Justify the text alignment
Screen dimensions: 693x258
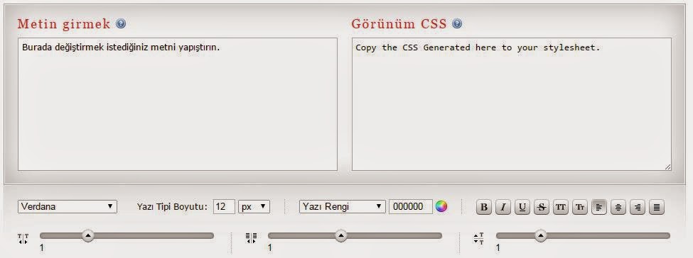click(x=656, y=207)
